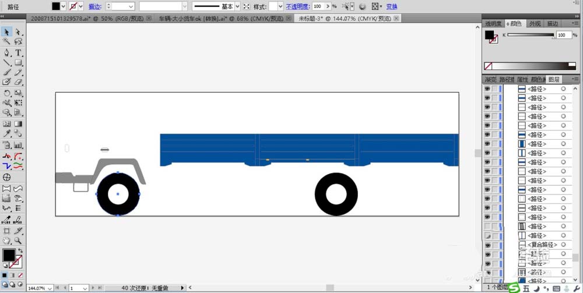The height and width of the screenshot is (293, 583).
Task: Pick the Line Segment tool
Action: tap(6, 62)
